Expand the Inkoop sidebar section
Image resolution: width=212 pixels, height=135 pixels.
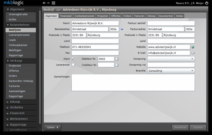(15, 102)
